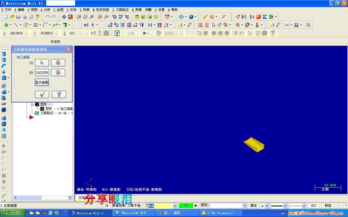Viewport: 348px width, 217px height.
Task: Click the Pan (four-arrow) view icon
Action: click(64, 17)
